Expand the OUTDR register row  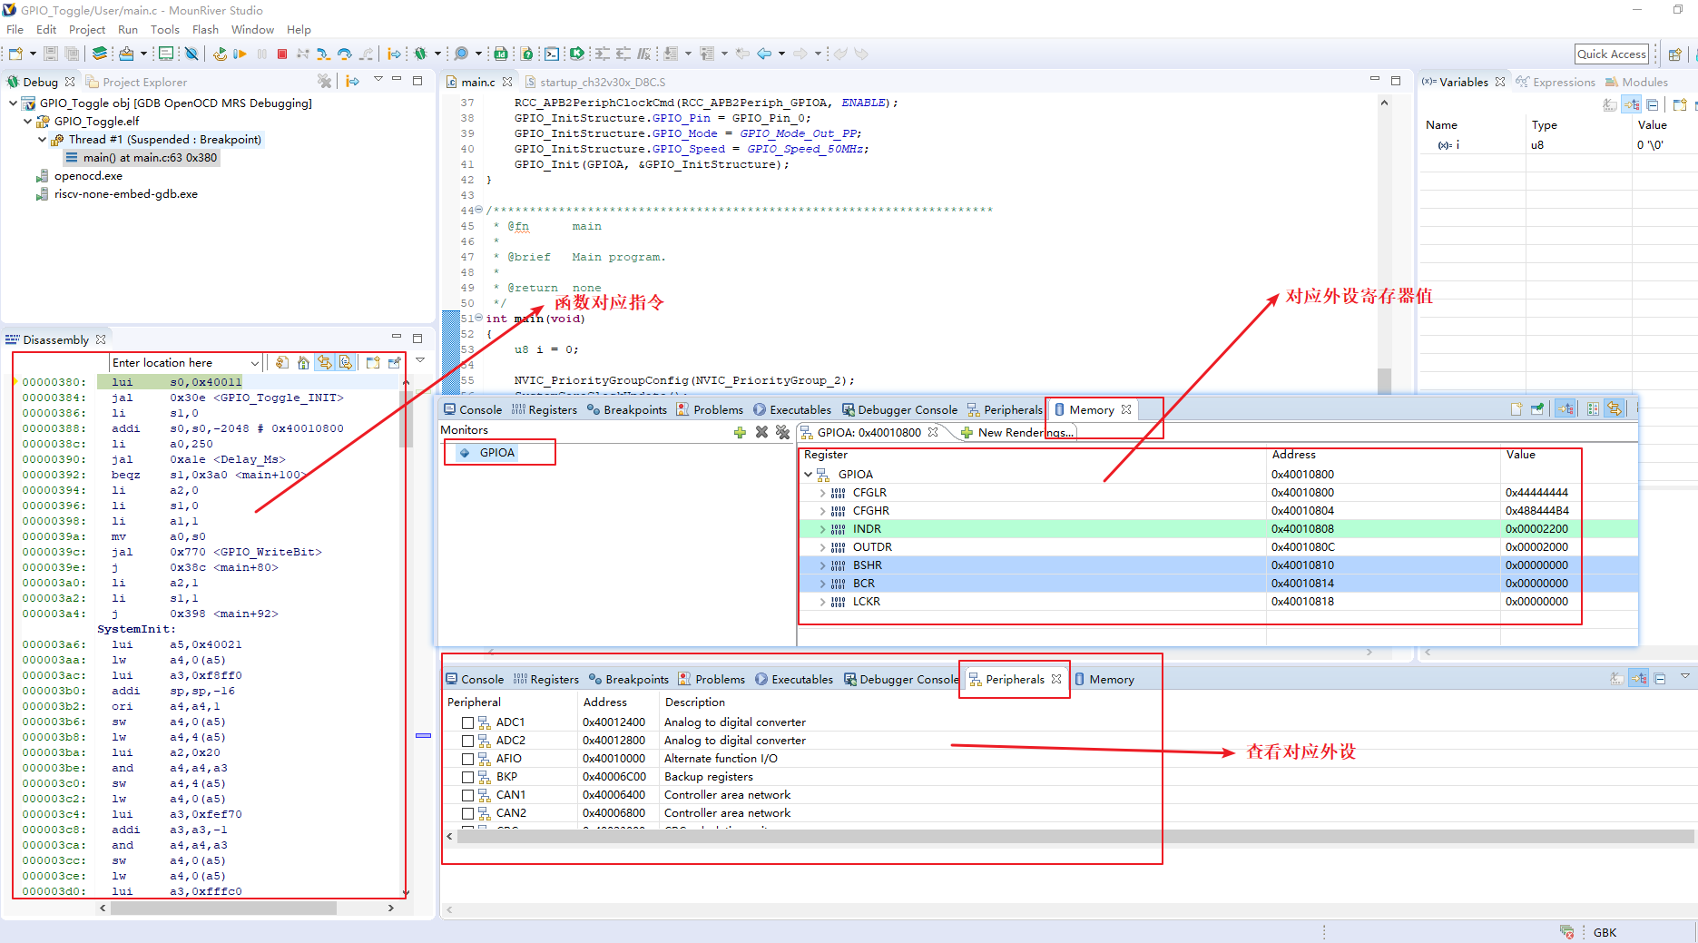(822, 546)
